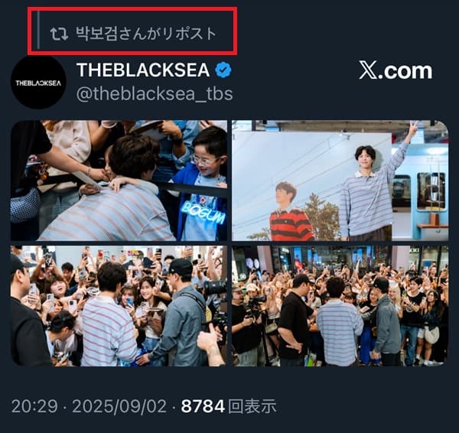Open the @theblacksea_tbs handle

[x=155, y=94]
